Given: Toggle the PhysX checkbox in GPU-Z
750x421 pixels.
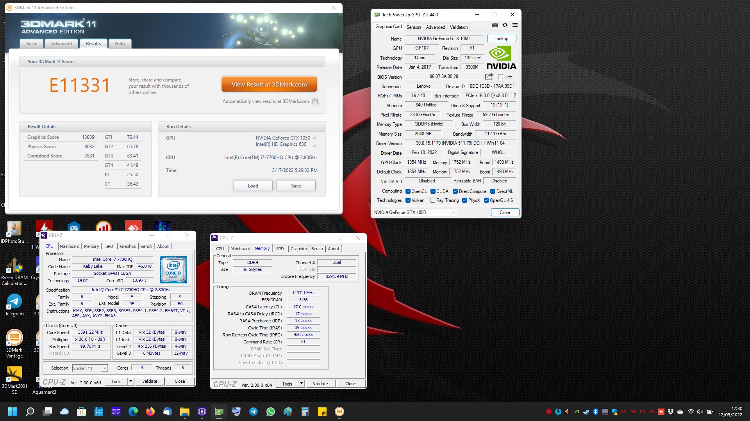Looking at the screenshot, I should pyautogui.click(x=464, y=200).
